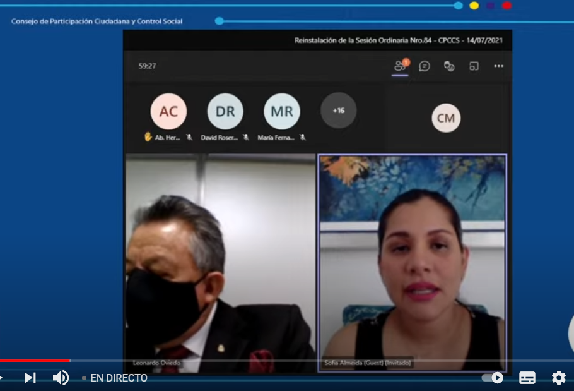
Task: Click the Ab. Her... name label
Action: click(x=167, y=138)
